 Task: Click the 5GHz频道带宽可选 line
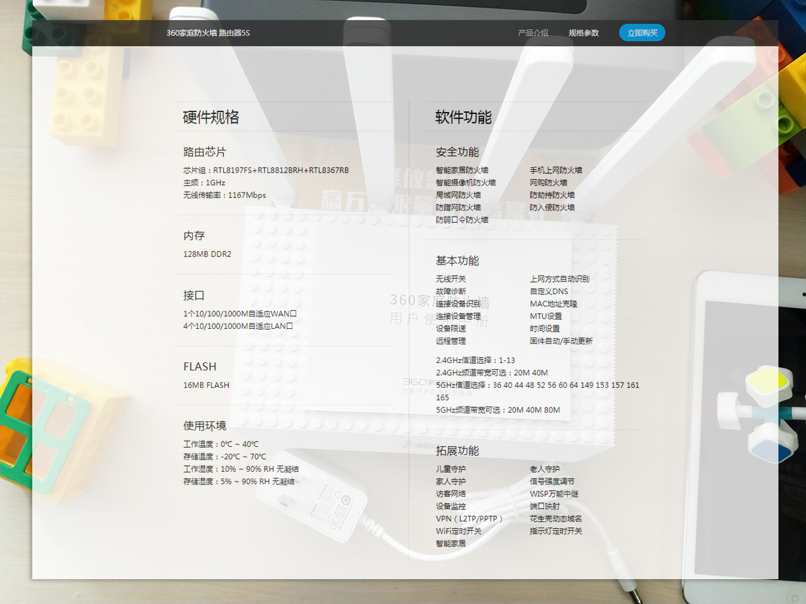pos(498,410)
